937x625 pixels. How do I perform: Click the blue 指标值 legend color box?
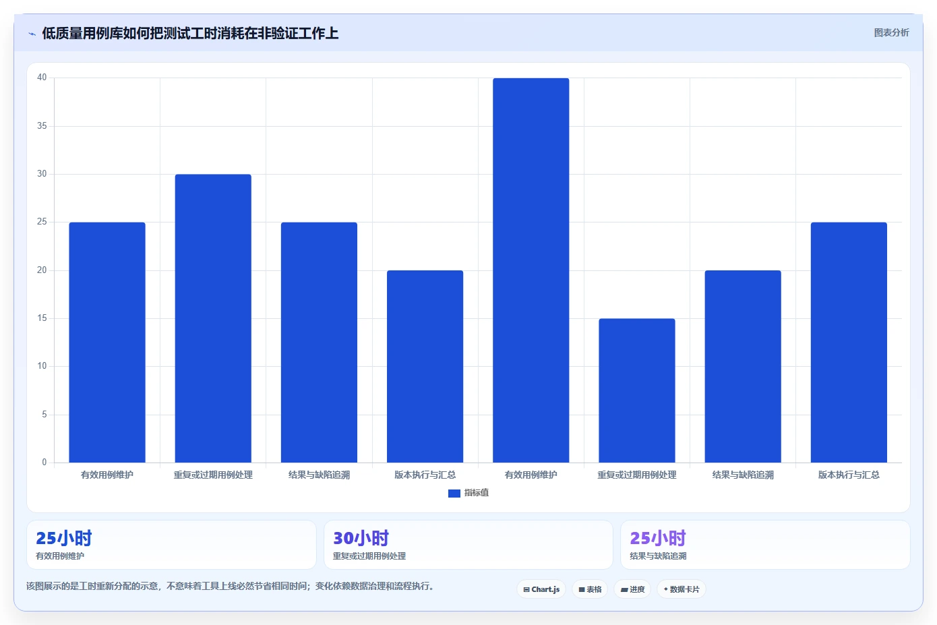(x=454, y=494)
